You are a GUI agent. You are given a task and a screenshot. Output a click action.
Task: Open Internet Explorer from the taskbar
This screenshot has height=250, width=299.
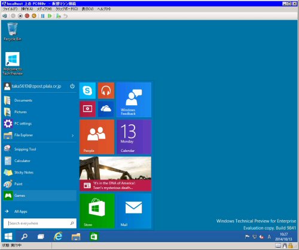pyautogui.click(x=58, y=236)
